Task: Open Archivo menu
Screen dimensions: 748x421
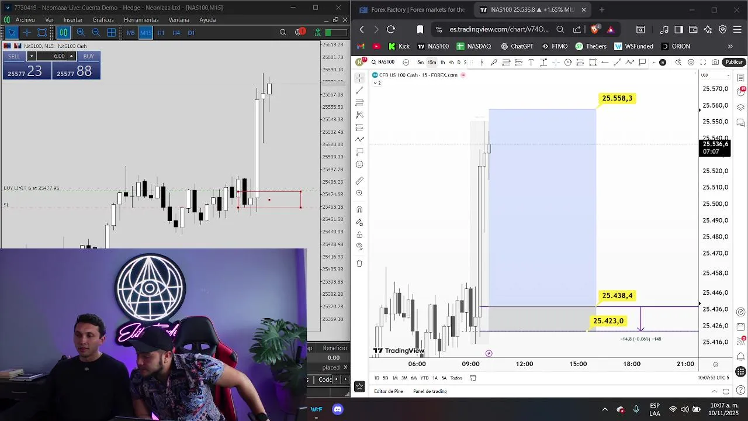Action: pyautogui.click(x=25, y=20)
